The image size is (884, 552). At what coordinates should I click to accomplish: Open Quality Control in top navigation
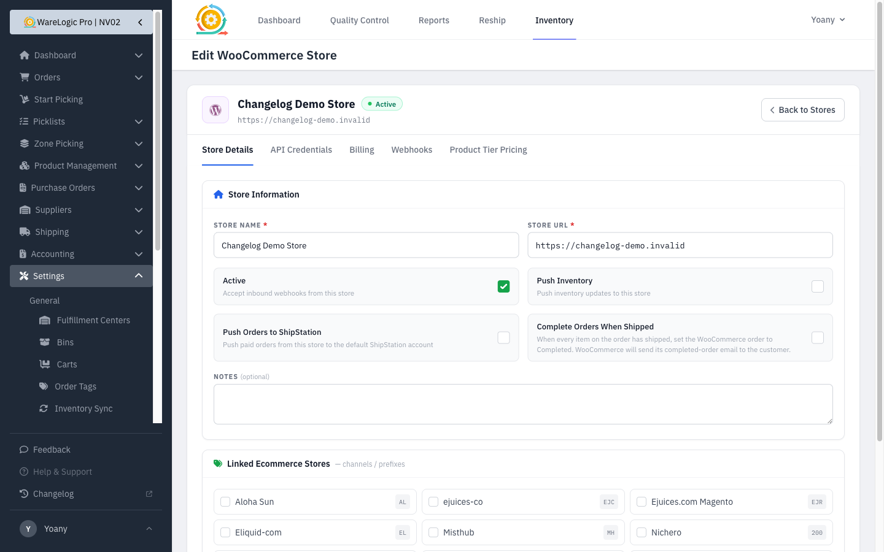pyautogui.click(x=360, y=20)
